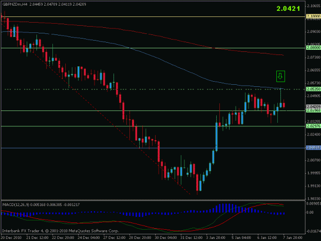Click the 1.98330 price axis value
Image resolution: width=321 pixels, height=241 pixels.
[x=313, y=199]
